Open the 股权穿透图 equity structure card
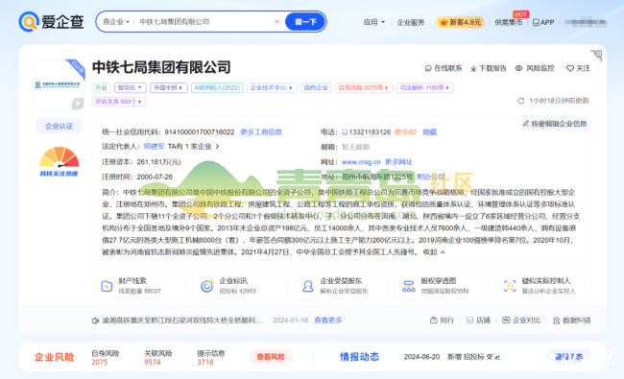The height and width of the screenshot is (379, 624). (x=442, y=286)
